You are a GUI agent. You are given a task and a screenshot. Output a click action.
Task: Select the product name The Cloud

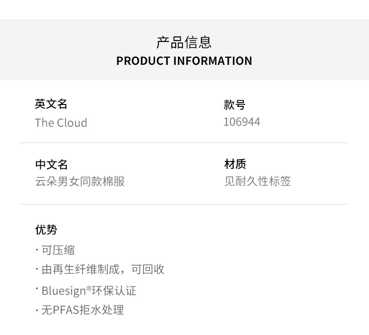[x=61, y=123]
